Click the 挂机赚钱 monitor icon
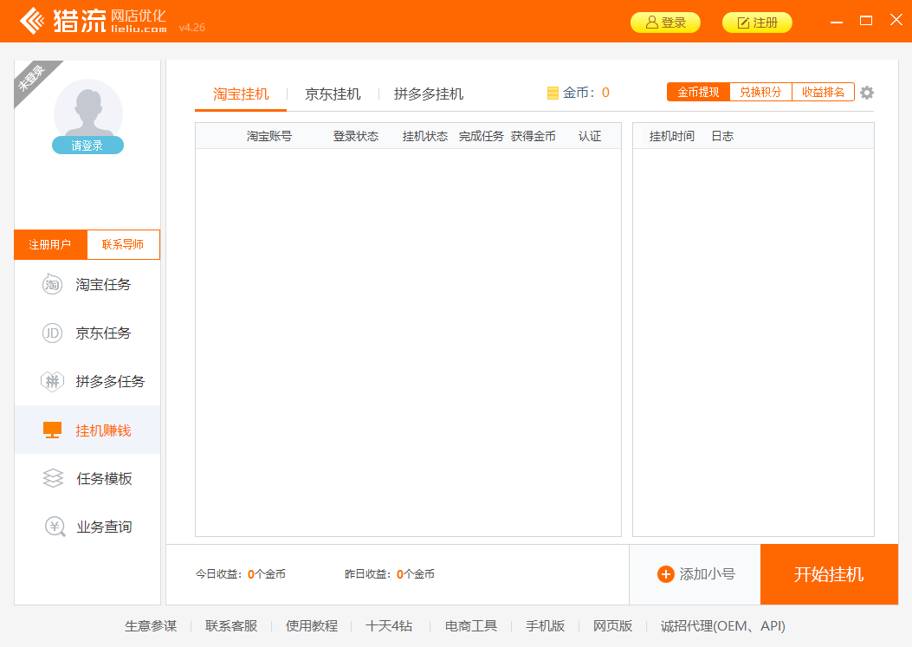 pos(52,430)
